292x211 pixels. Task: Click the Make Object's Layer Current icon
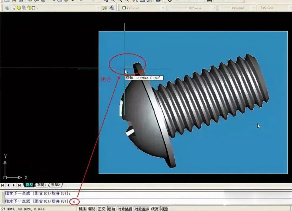(105, 8)
